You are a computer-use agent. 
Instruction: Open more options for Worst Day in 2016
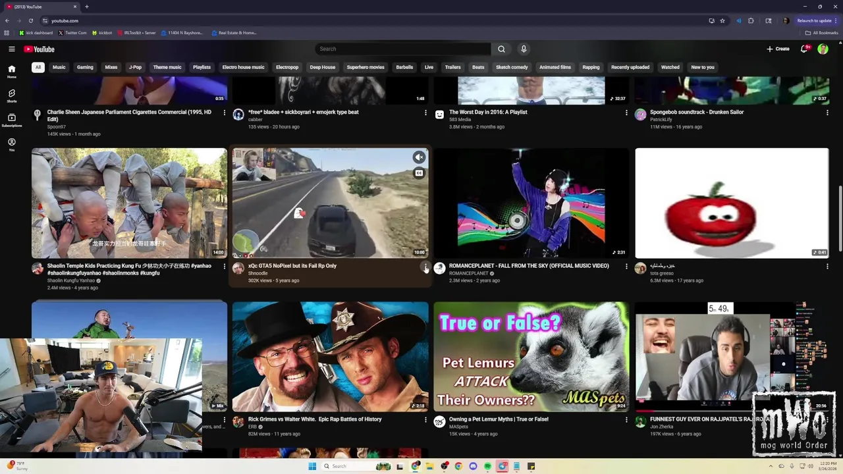(x=626, y=113)
